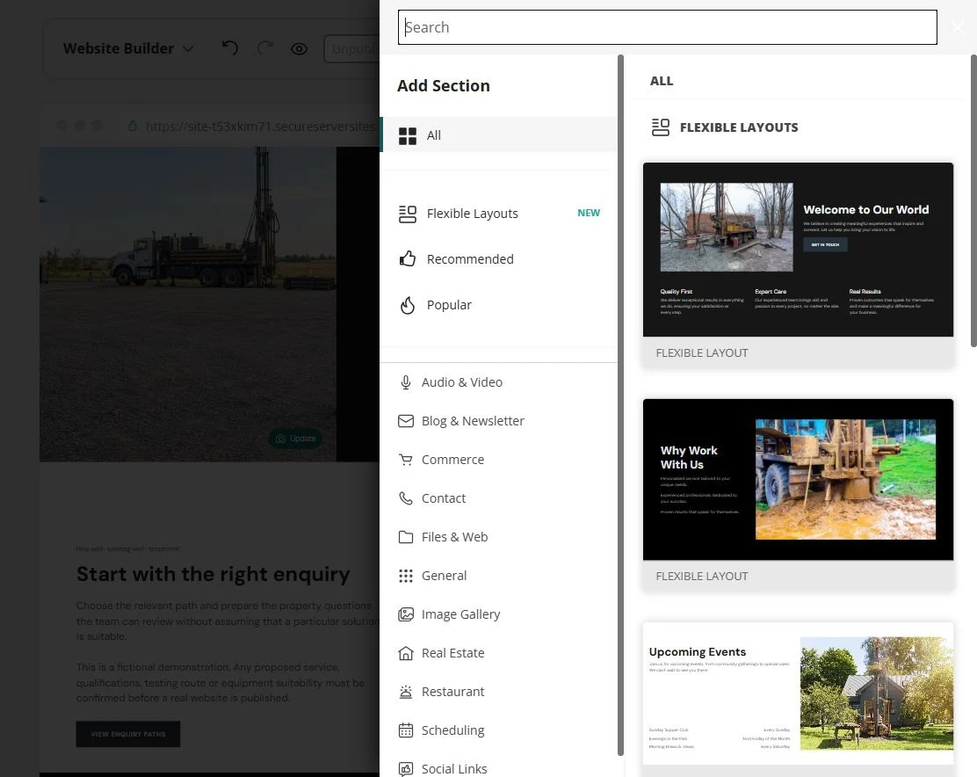The image size is (977, 777).
Task: Open the Files & Web category
Action: (x=498, y=537)
